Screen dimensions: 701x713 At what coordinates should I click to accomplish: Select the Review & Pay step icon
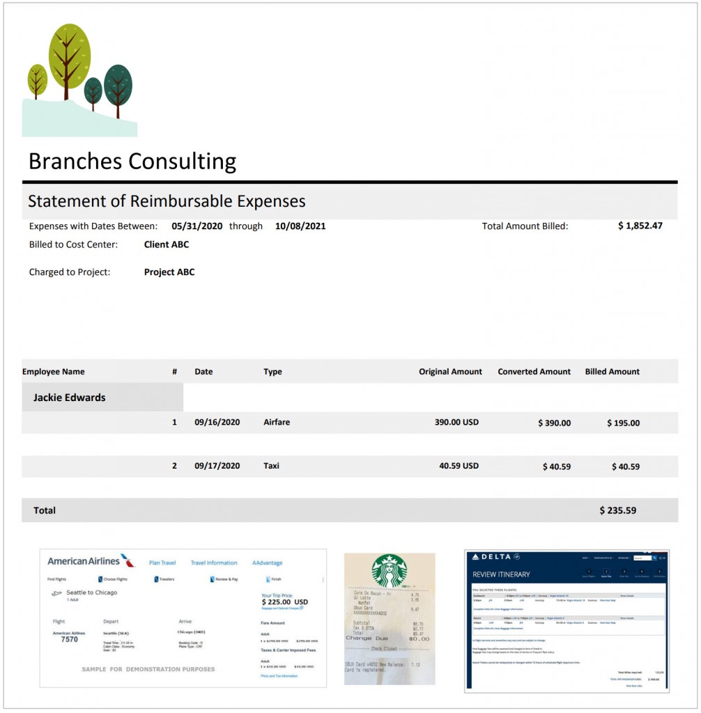(211, 579)
